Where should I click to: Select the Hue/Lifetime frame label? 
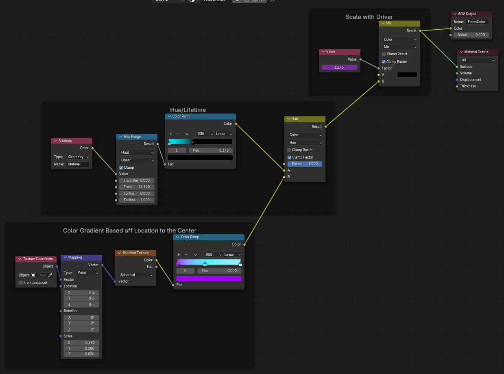coord(188,110)
